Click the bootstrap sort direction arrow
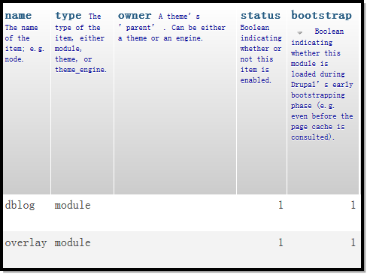 299,32
